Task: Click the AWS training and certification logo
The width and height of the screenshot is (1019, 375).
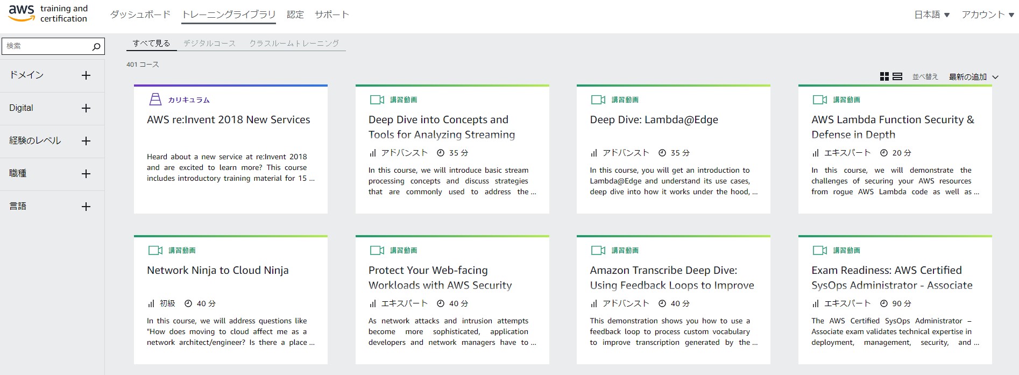Action: pyautogui.click(x=48, y=13)
